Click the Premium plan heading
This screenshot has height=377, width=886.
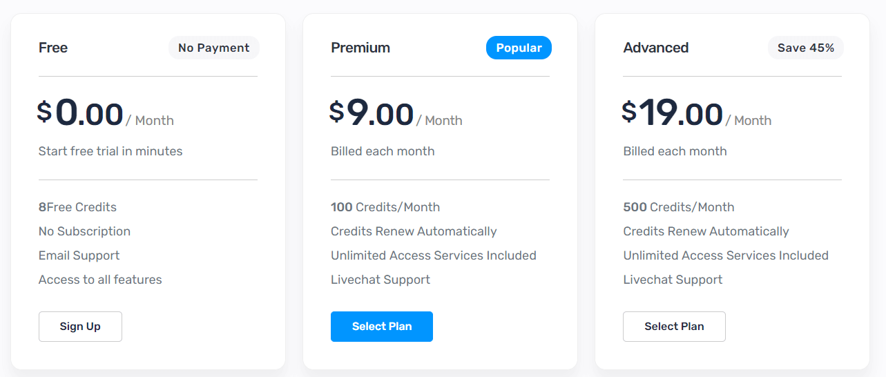pyautogui.click(x=360, y=48)
